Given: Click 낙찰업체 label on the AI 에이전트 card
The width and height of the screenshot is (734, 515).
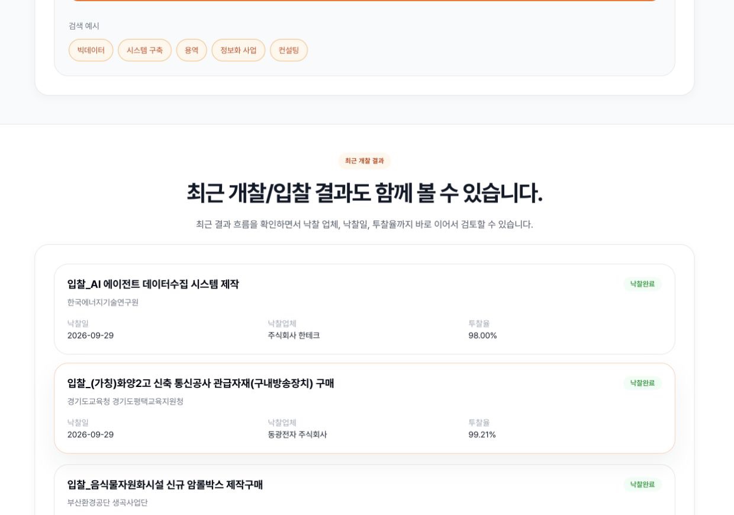Looking at the screenshot, I should (x=282, y=324).
